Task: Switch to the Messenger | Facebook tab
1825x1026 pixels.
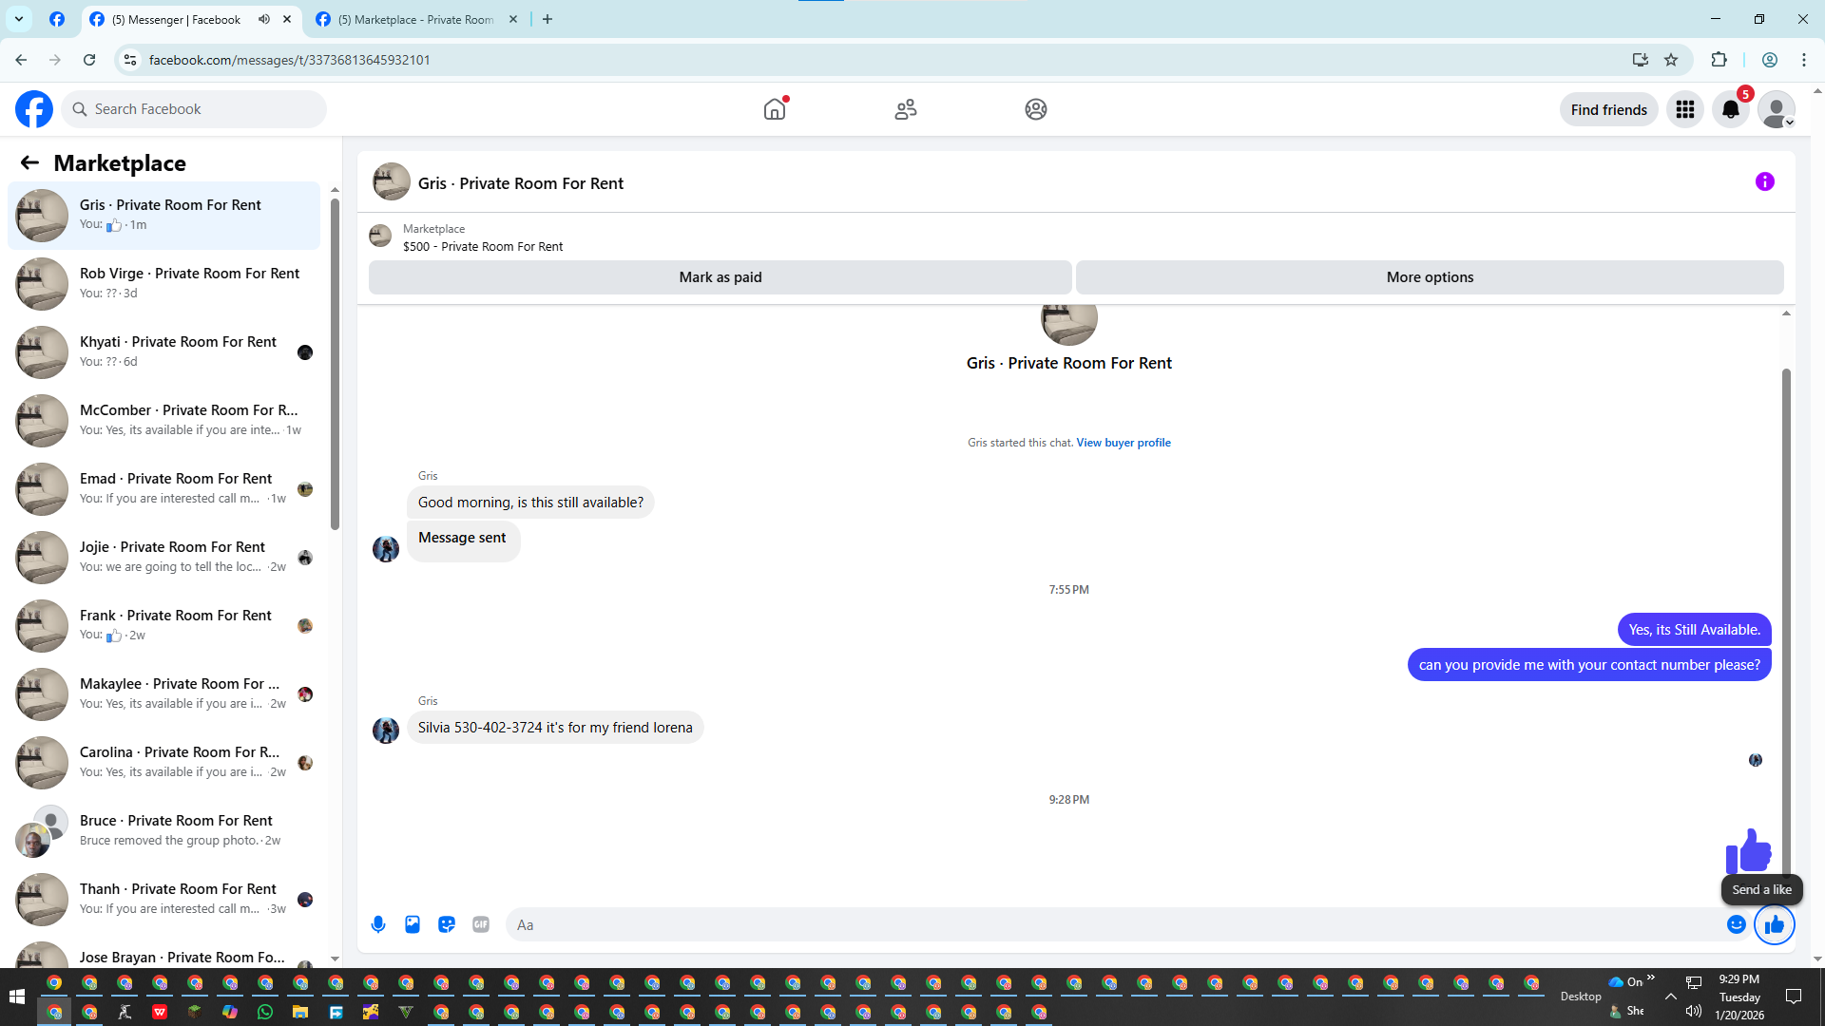Action: click(177, 19)
